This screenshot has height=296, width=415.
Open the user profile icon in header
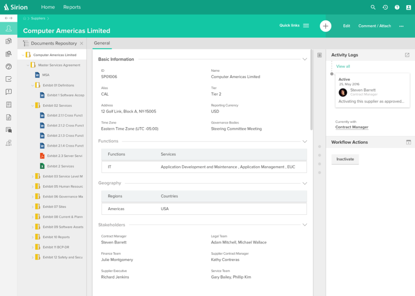[409, 7]
